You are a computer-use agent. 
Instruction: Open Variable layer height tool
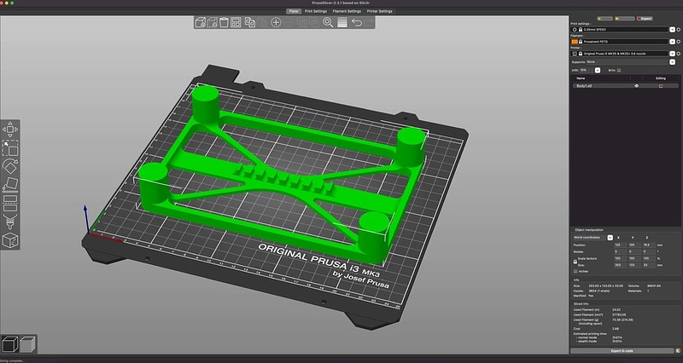point(342,22)
